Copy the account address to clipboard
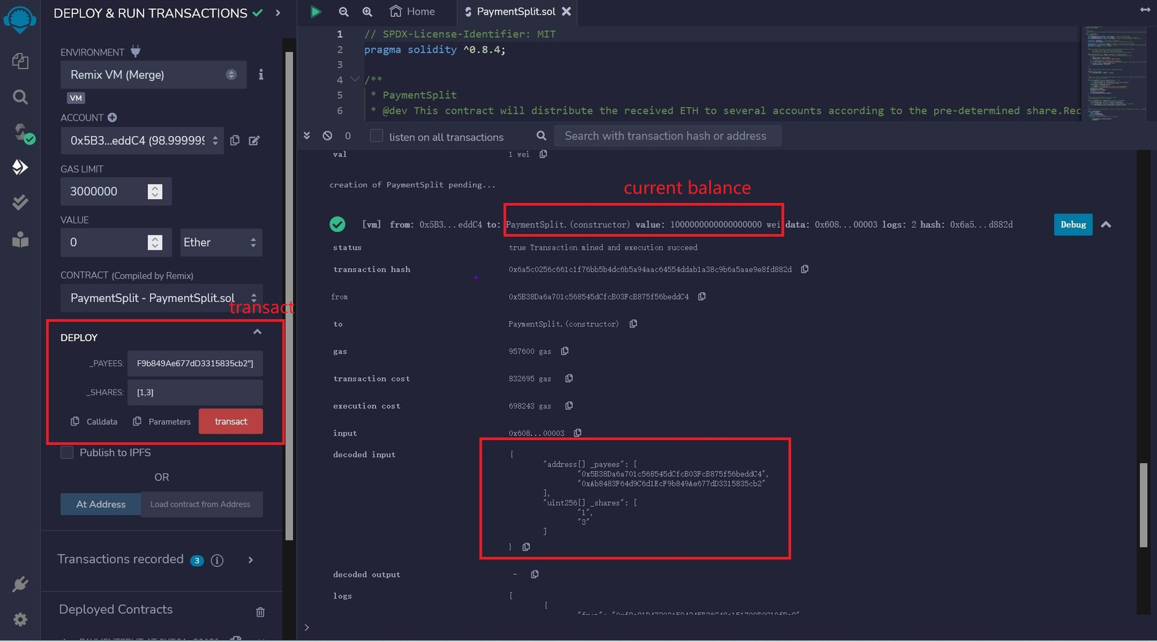 pos(235,140)
